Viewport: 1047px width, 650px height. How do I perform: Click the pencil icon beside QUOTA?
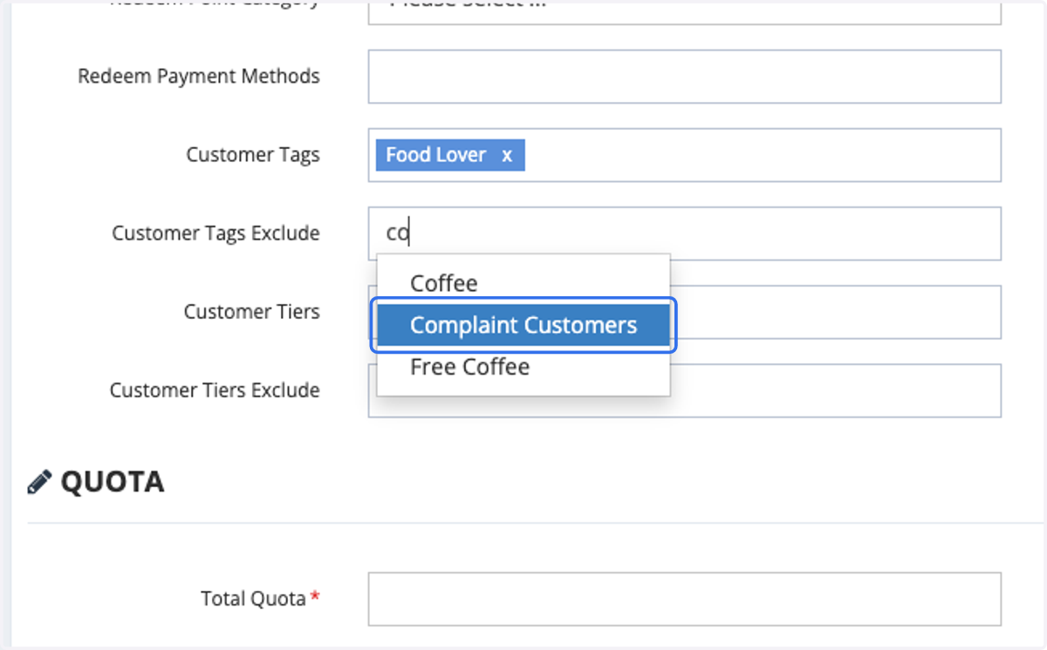coord(39,482)
